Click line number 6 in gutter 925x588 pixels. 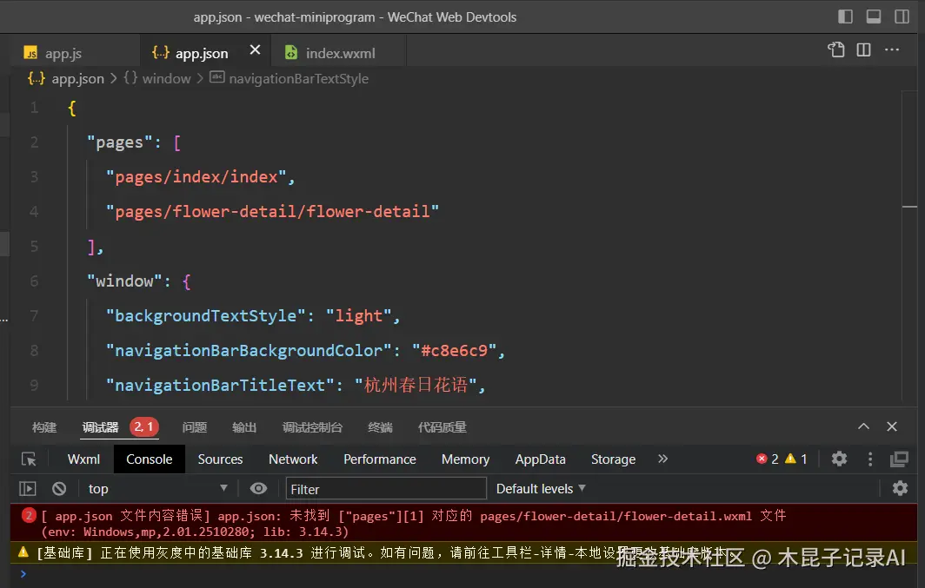point(34,281)
